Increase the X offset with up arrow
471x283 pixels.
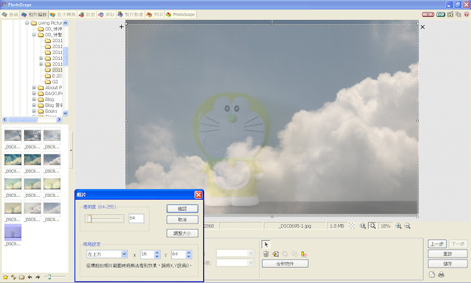[157, 252]
